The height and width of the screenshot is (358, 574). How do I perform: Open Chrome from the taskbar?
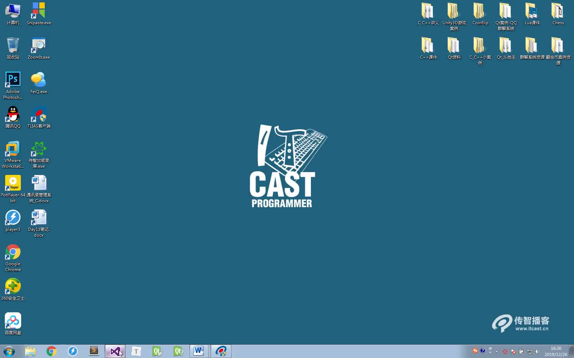click(x=52, y=351)
